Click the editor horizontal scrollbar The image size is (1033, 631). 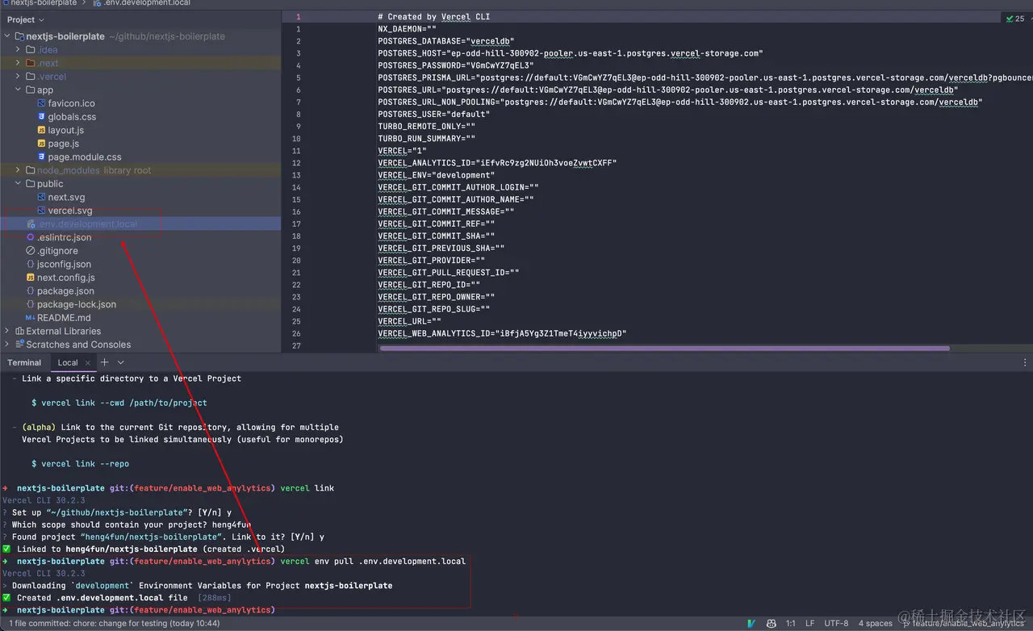pyautogui.click(x=664, y=349)
